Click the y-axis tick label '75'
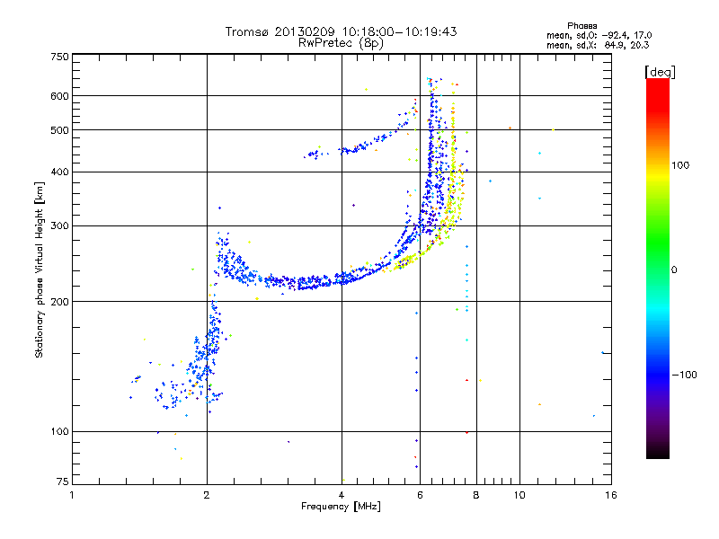This screenshot has width=719, height=539. pos(63,482)
